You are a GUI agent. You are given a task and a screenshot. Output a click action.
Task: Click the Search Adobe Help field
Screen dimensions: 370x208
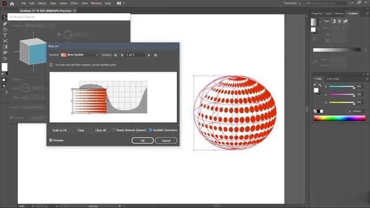pos(329,3)
